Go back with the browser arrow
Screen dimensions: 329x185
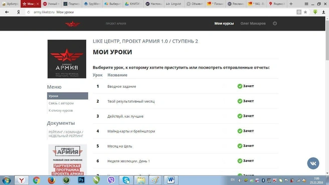7,12
